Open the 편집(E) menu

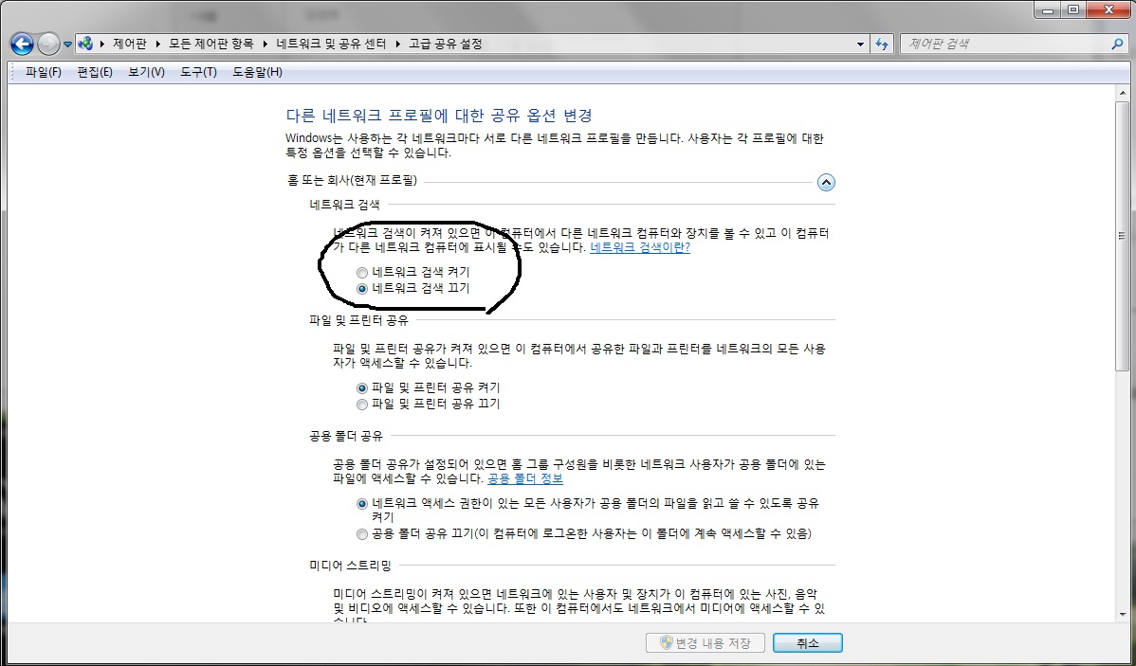click(x=95, y=72)
